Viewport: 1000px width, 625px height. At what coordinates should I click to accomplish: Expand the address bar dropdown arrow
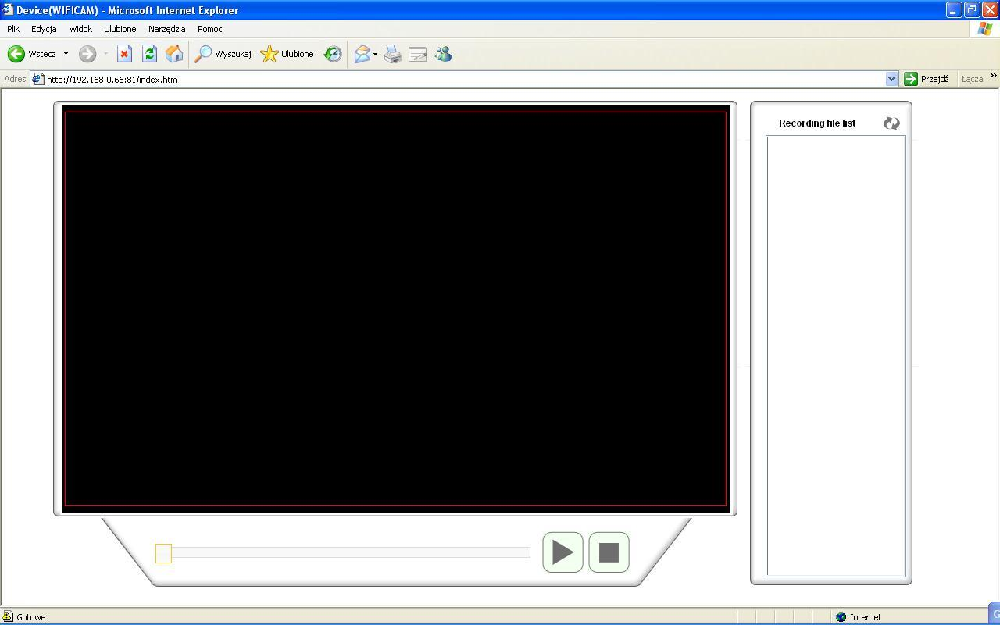pos(891,79)
